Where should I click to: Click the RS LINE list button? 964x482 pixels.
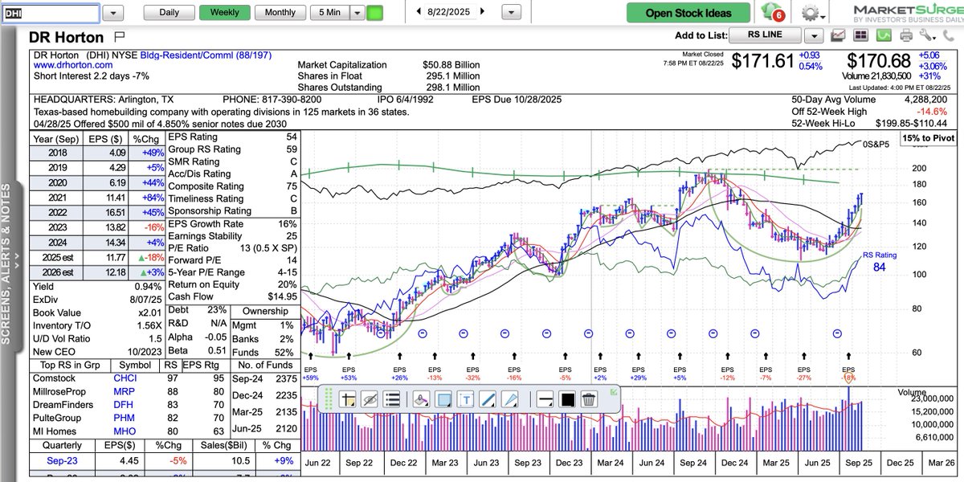tap(765, 35)
